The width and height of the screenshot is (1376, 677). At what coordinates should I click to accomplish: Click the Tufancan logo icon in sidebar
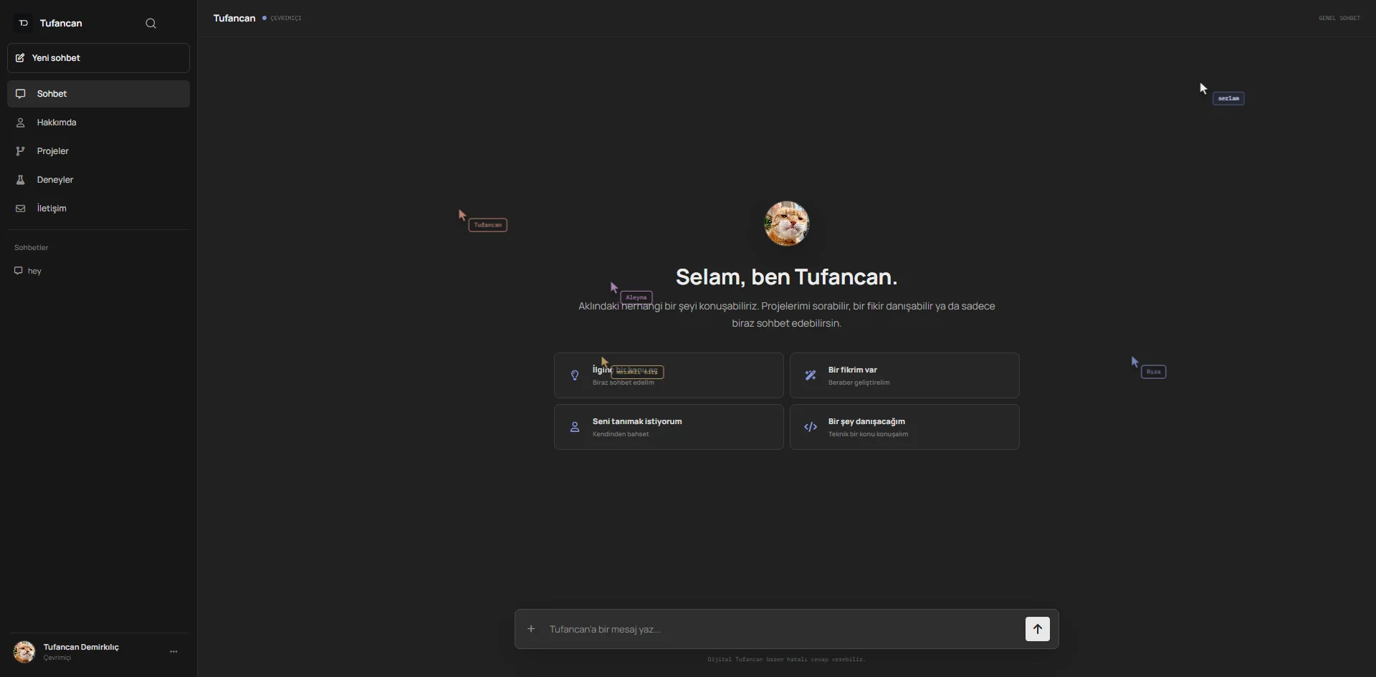[x=23, y=23]
